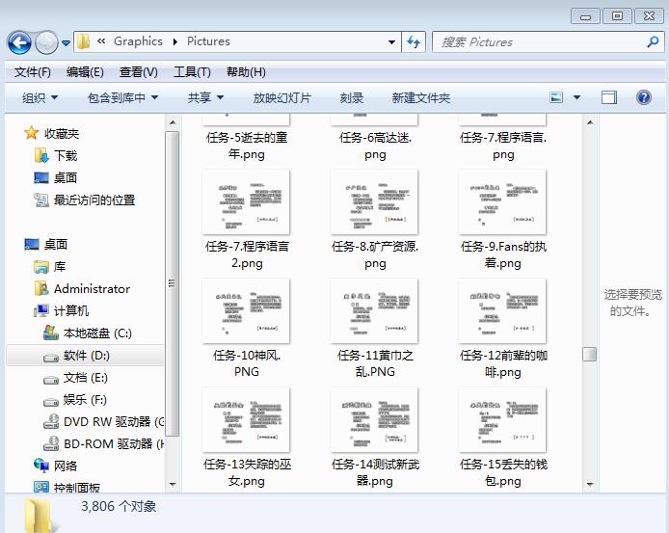This screenshot has height=533, width=669.
Task: Select 收藏夹 star icon
Action: coord(31,133)
